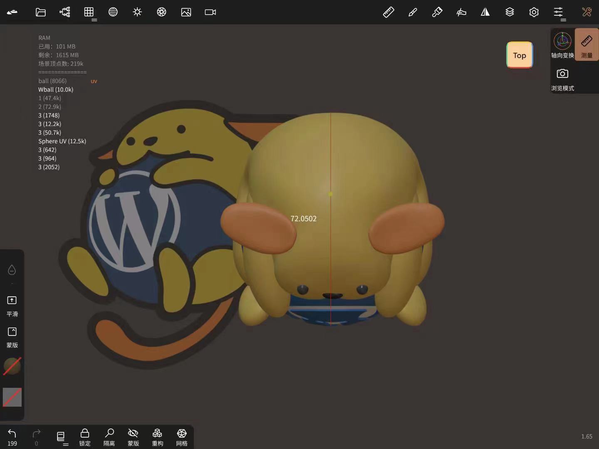The image size is (599, 449).
Task: Open the Topology grid menu
Action: [89, 12]
